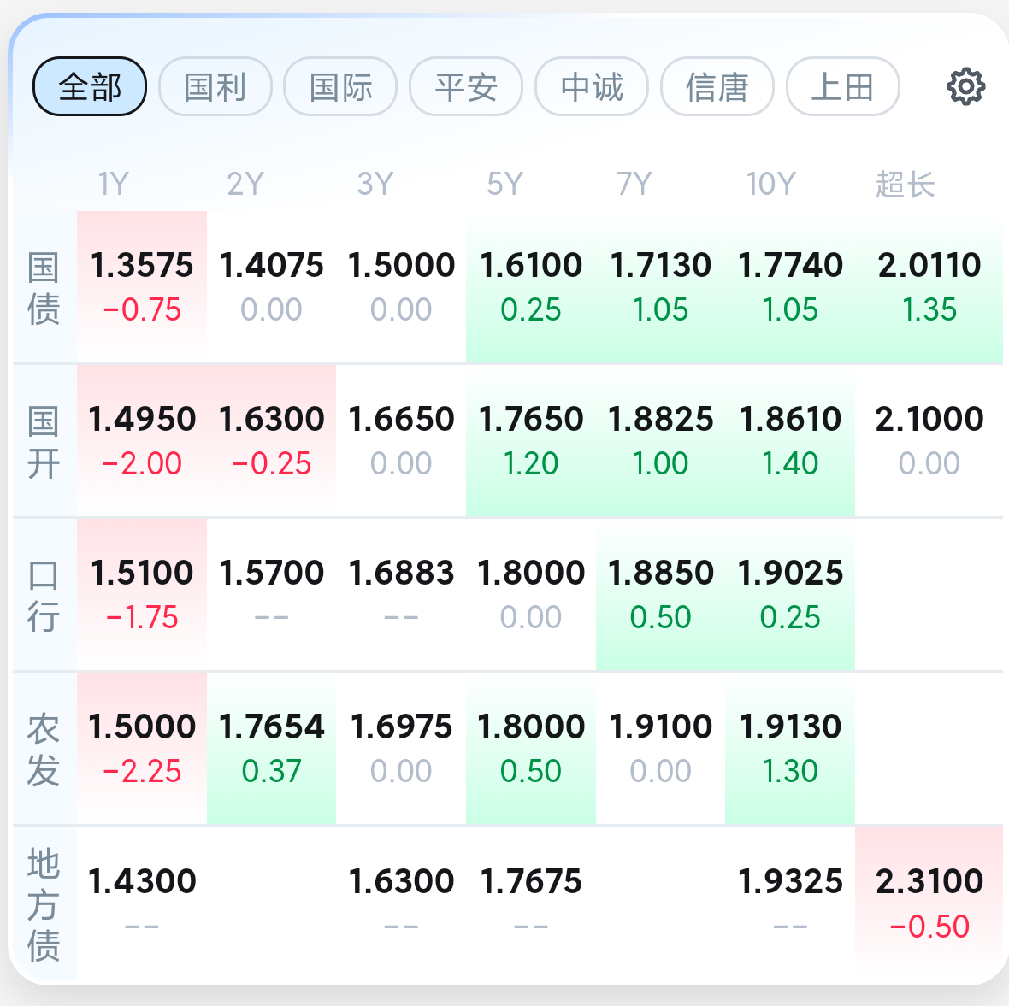Select the 平安 broker tab
Image resolution: width=1009 pixels, height=1006 pixels.
coord(466,86)
